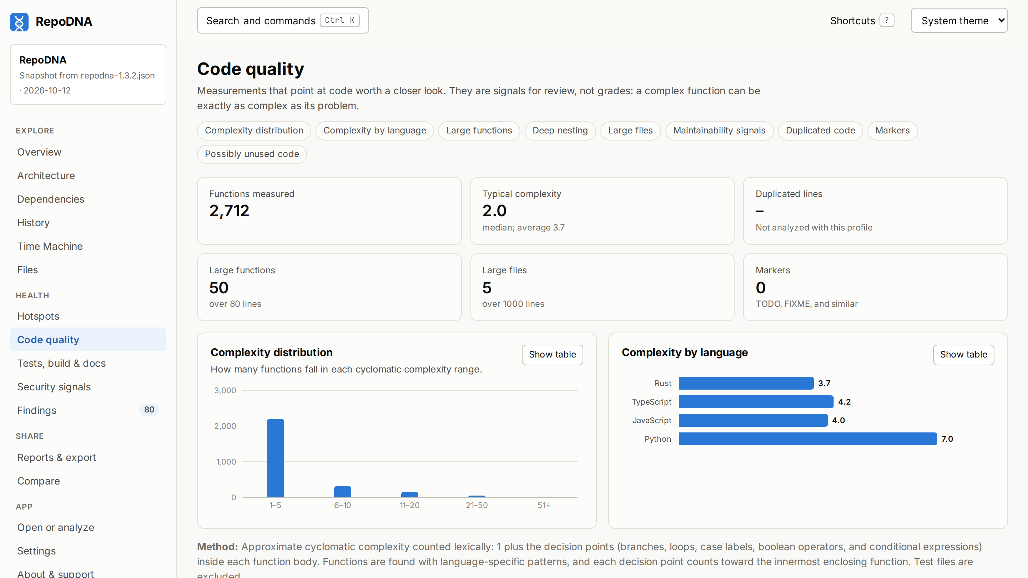
Task: Navigate to Files in sidebar
Action: pyautogui.click(x=88, y=270)
